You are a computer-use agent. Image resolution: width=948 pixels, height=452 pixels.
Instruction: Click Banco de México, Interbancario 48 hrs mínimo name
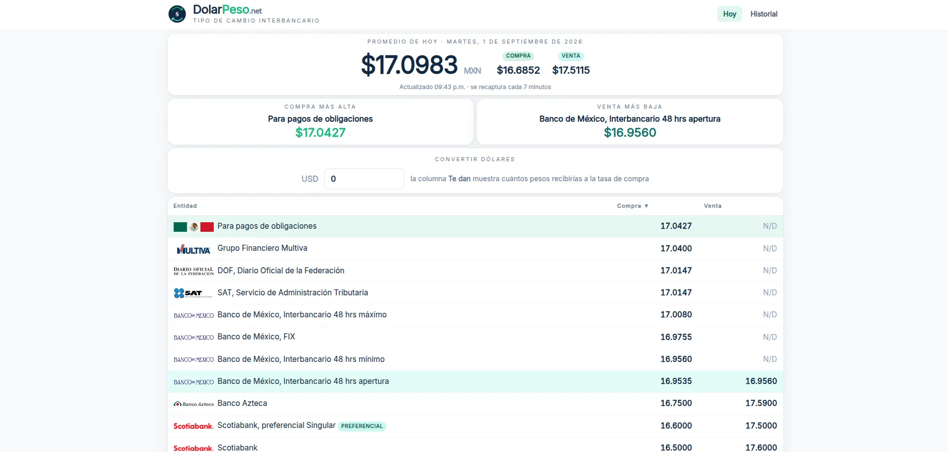[301, 359]
